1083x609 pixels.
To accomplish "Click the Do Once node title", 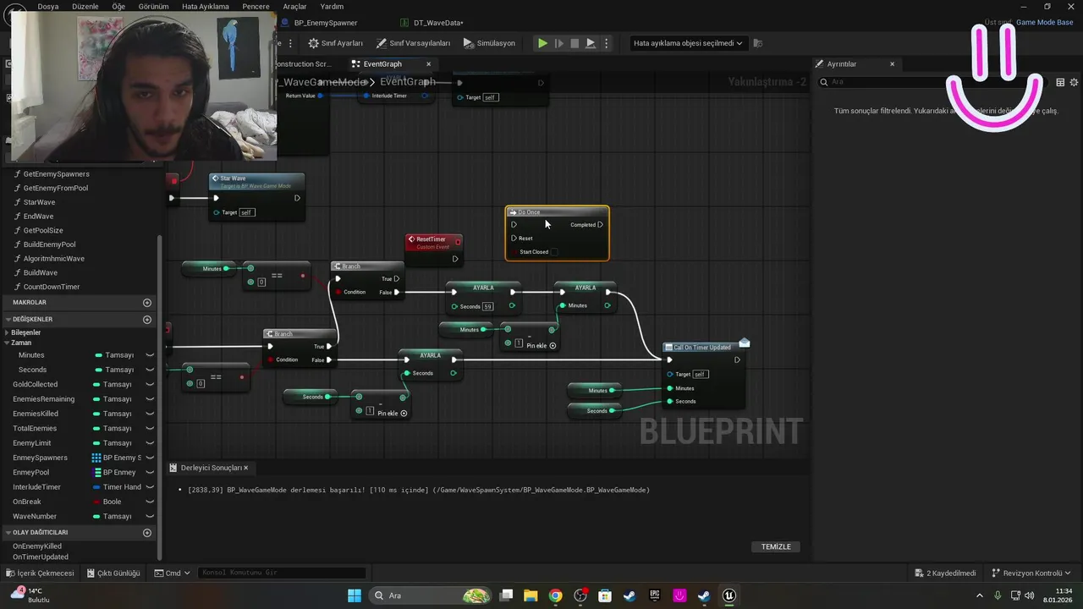I will click(529, 212).
